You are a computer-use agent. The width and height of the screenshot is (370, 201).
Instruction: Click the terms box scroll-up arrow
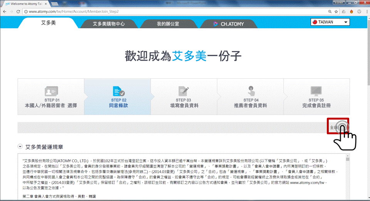coord(348,156)
